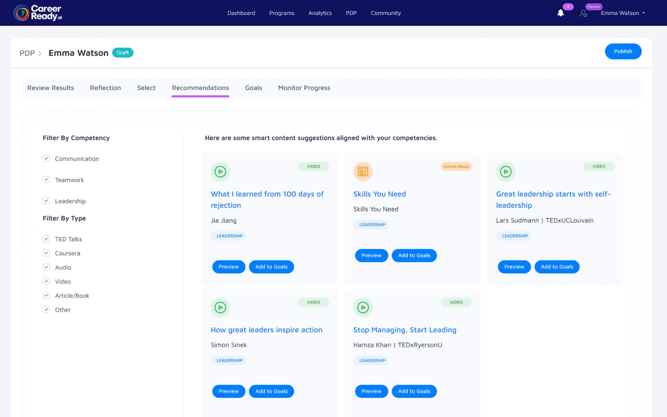Open the notifications bell in the header

pos(561,13)
